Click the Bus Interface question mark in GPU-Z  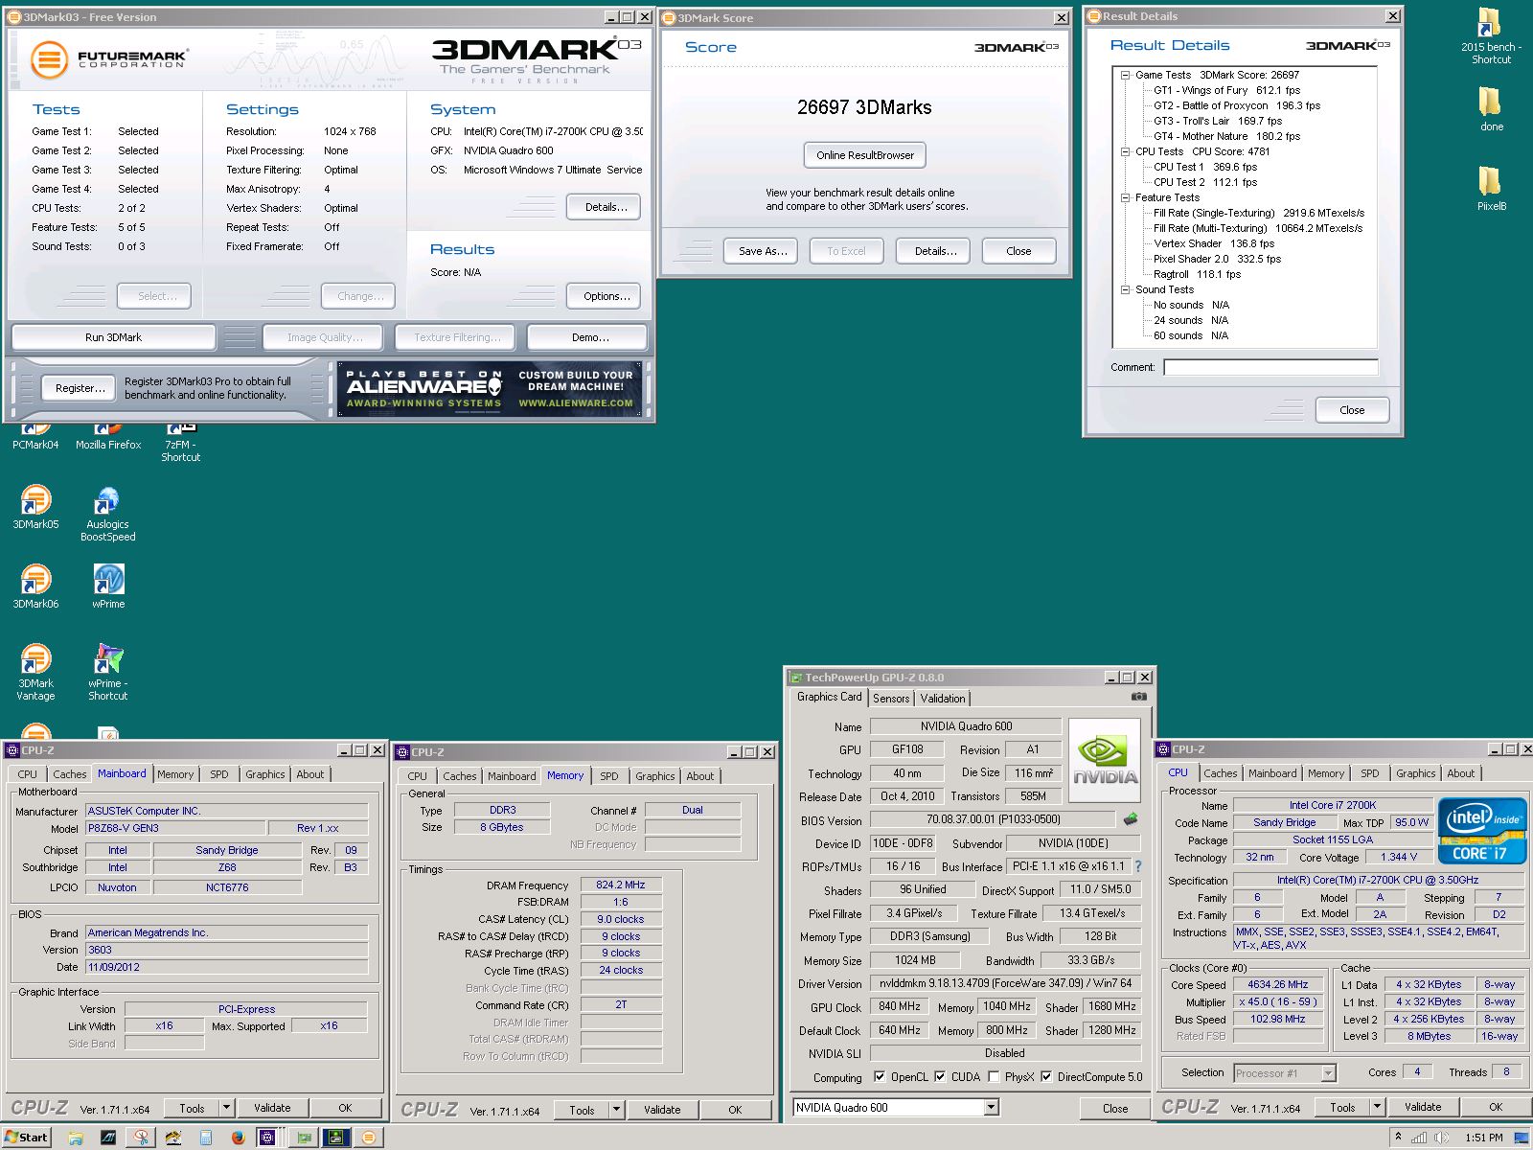1138,866
